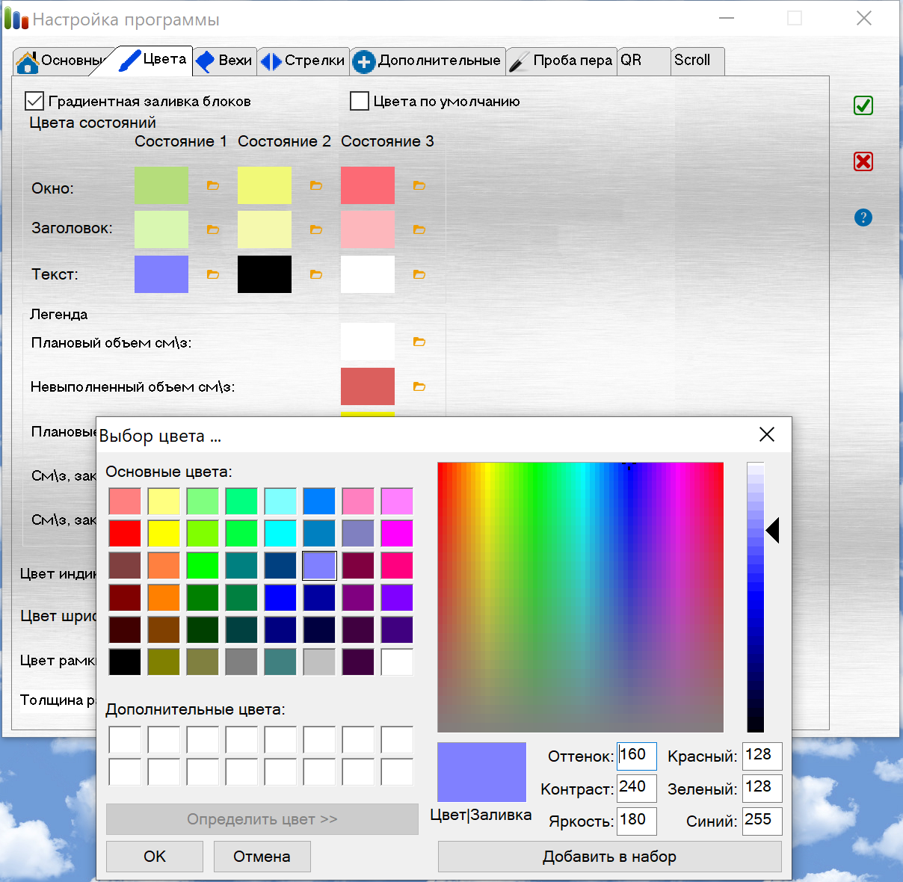This screenshot has height=882, width=903.
Task: Open folder icon for Плановый объем см\з
Action: pos(419,342)
